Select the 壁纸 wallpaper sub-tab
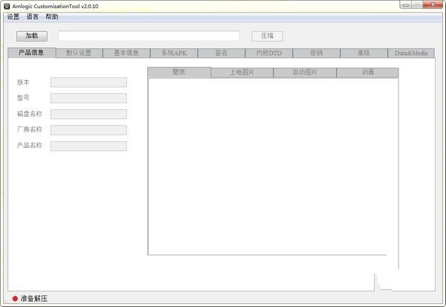Image resolution: width=446 pixels, height=307 pixels. tap(179, 72)
